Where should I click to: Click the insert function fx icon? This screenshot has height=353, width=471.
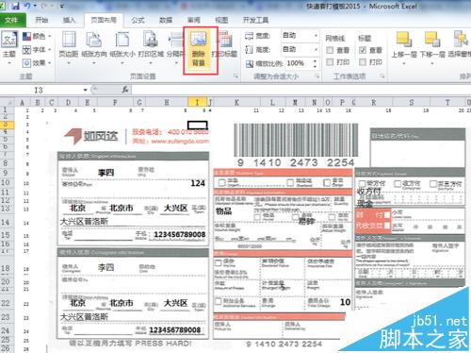(x=125, y=90)
